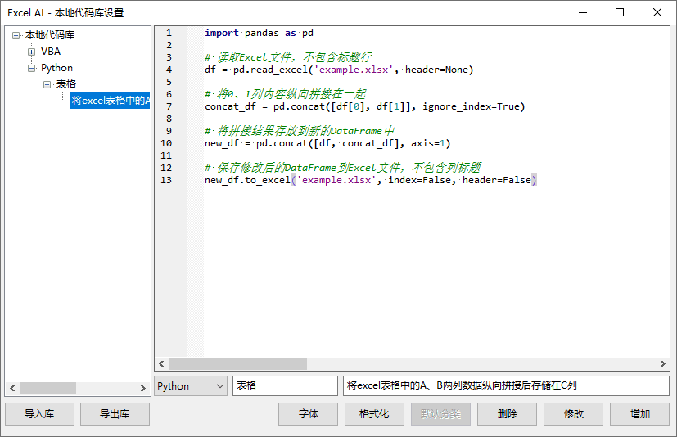Click the snippet description input field
Screen dimensions: 677x437
(x=506, y=385)
